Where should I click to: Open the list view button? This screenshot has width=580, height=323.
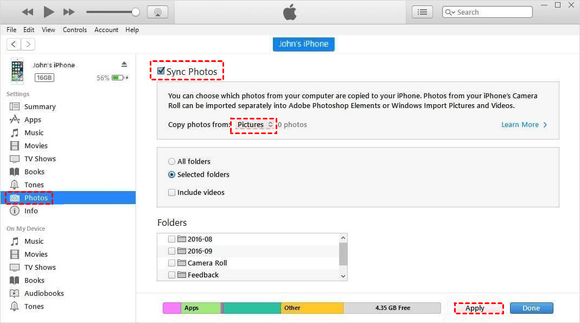423,12
